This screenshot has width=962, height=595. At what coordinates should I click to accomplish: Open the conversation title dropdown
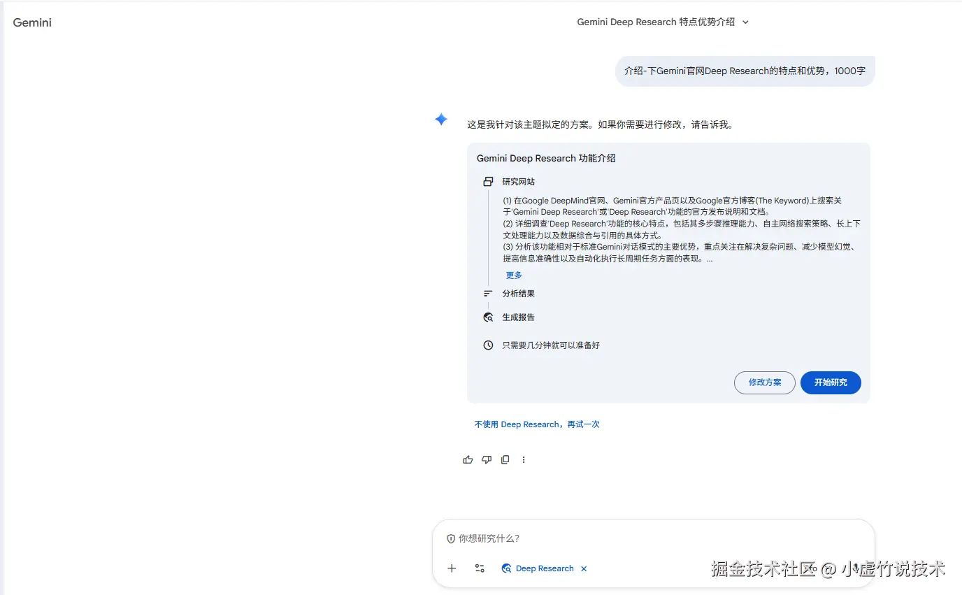pyautogui.click(x=745, y=22)
